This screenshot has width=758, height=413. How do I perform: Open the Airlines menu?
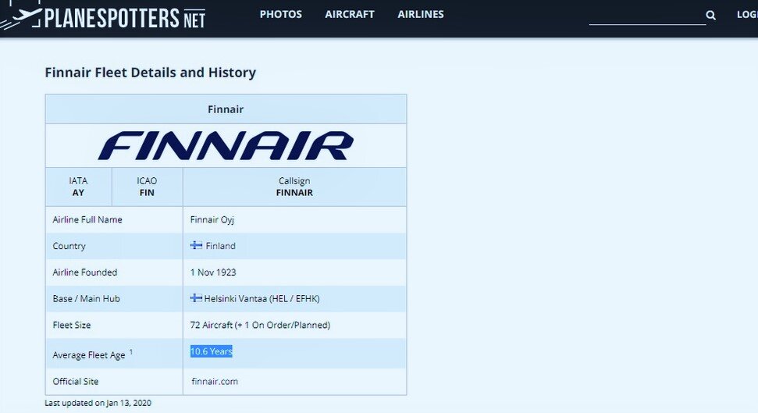421,15
